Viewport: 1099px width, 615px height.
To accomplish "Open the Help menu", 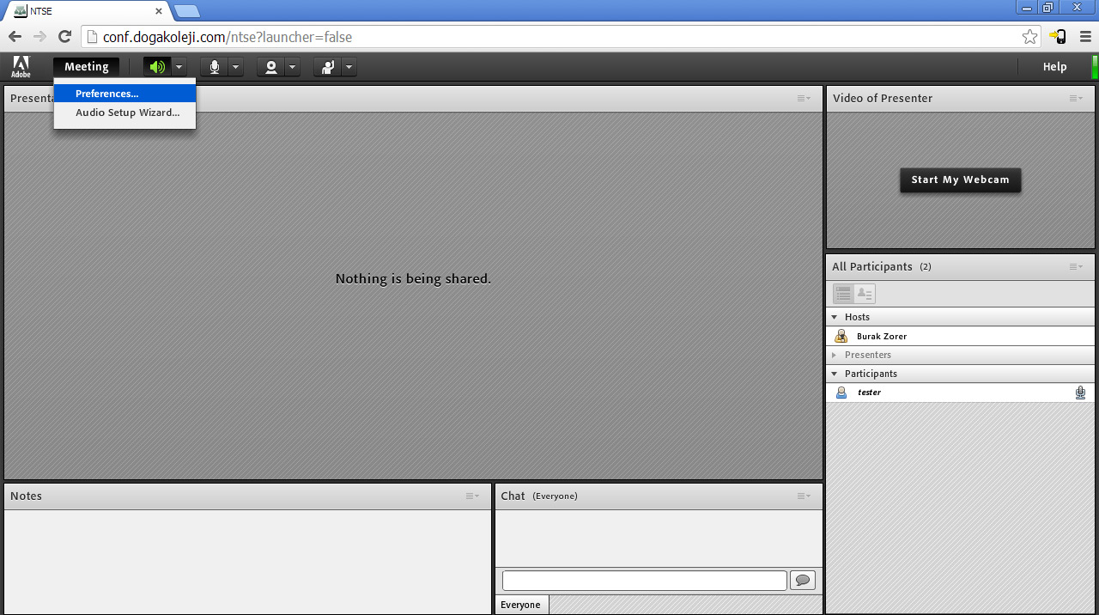I will coord(1054,67).
